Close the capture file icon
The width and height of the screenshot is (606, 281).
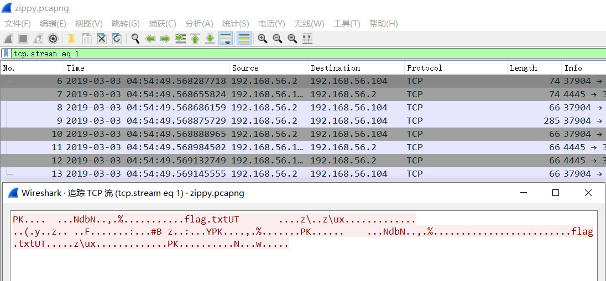click(101, 39)
